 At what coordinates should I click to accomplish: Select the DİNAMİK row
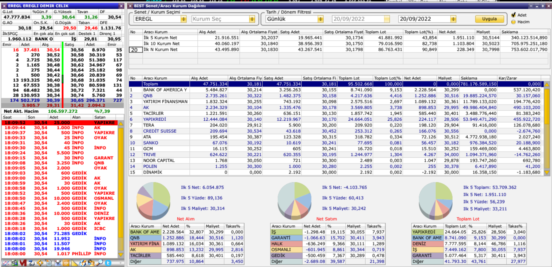tap(335, 172)
